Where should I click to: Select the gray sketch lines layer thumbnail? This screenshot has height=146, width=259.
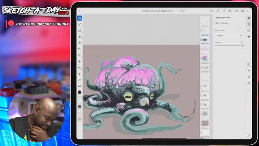205,68
